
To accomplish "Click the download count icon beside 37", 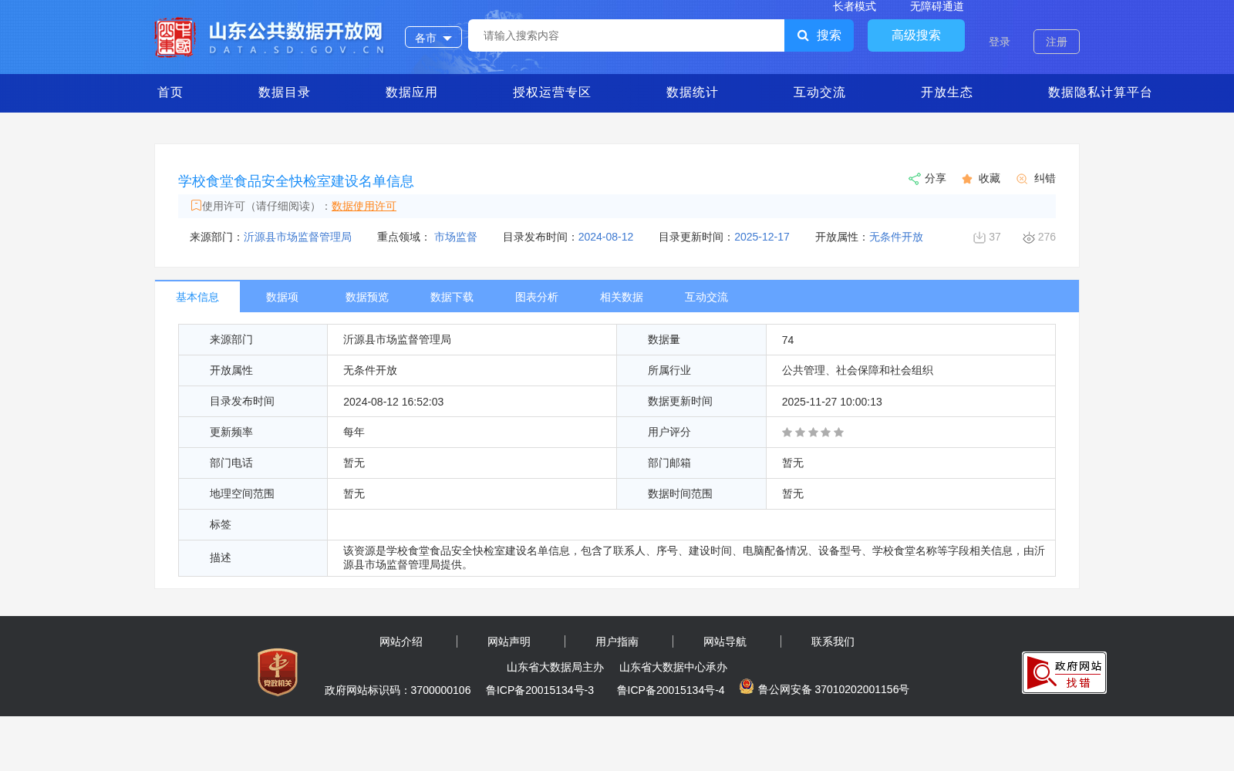I will point(979,237).
